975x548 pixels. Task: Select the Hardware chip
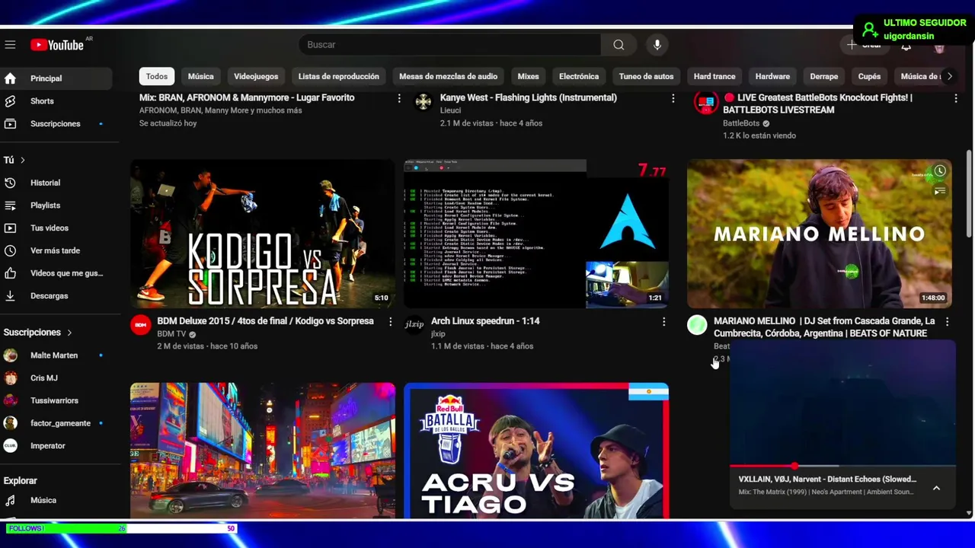point(772,76)
